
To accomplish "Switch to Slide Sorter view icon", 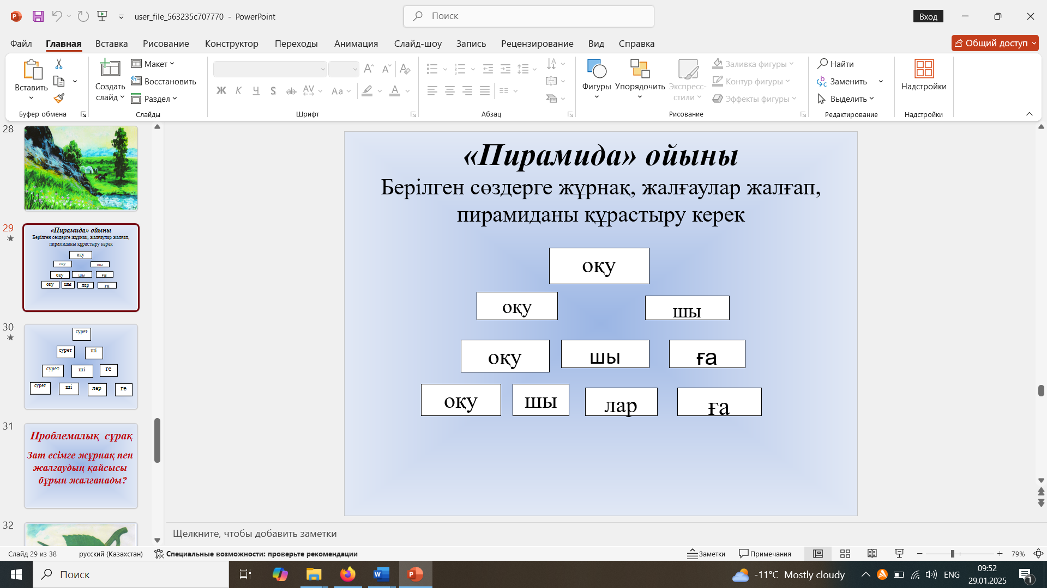I will [x=845, y=554].
